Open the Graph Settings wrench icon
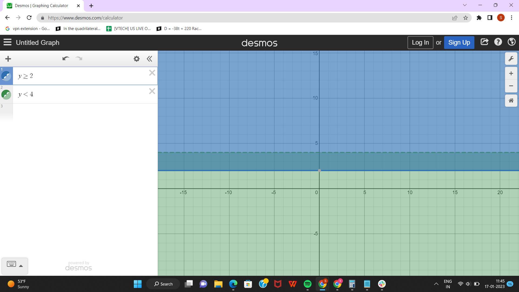The height and width of the screenshot is (292, 519). 511,59
